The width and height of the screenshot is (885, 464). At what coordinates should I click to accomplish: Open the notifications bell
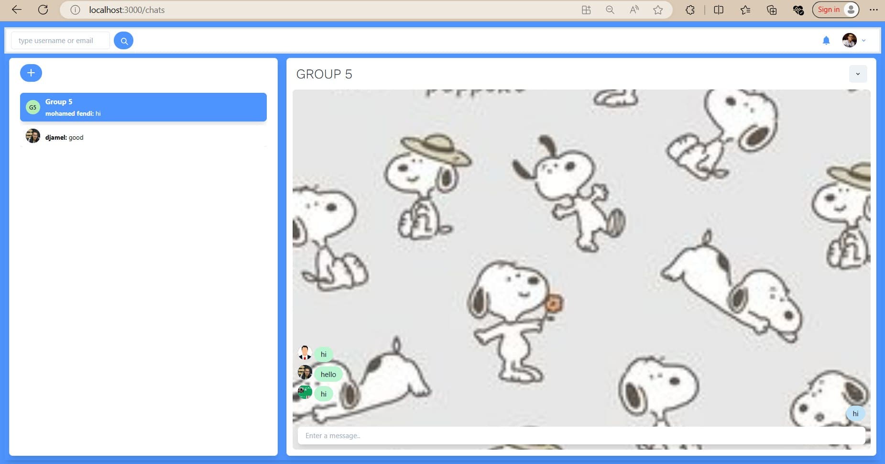coord(826,41)
